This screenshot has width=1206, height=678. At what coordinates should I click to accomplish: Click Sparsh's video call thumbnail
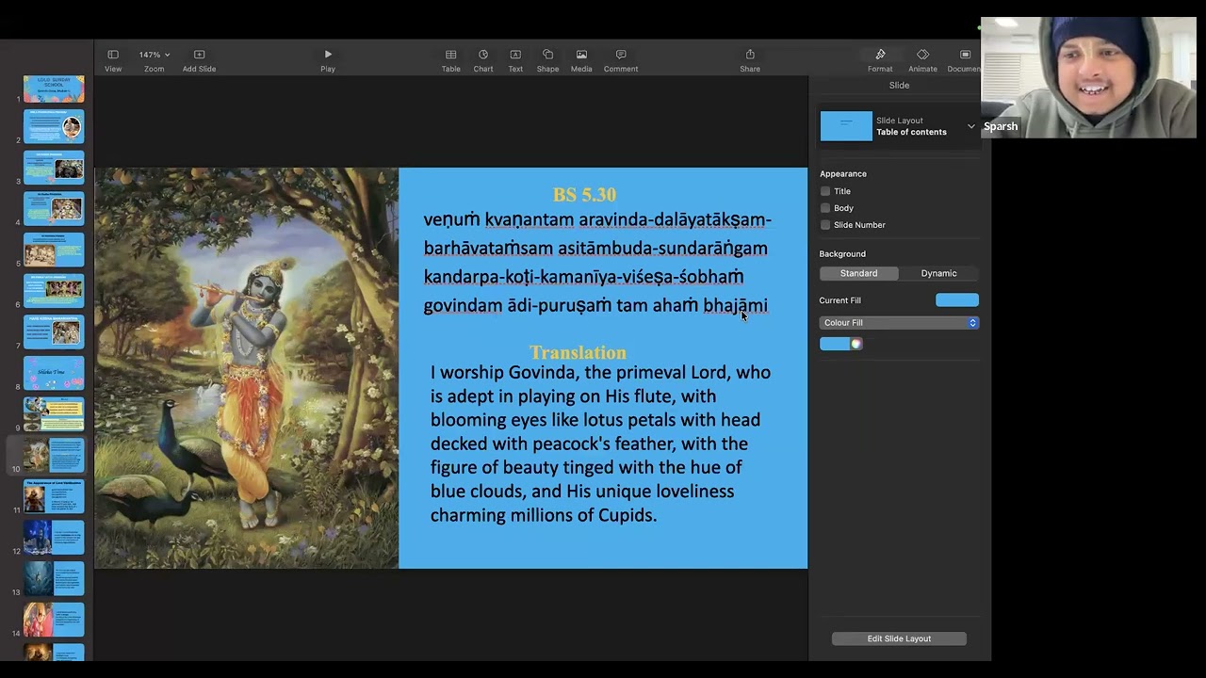1088,78
